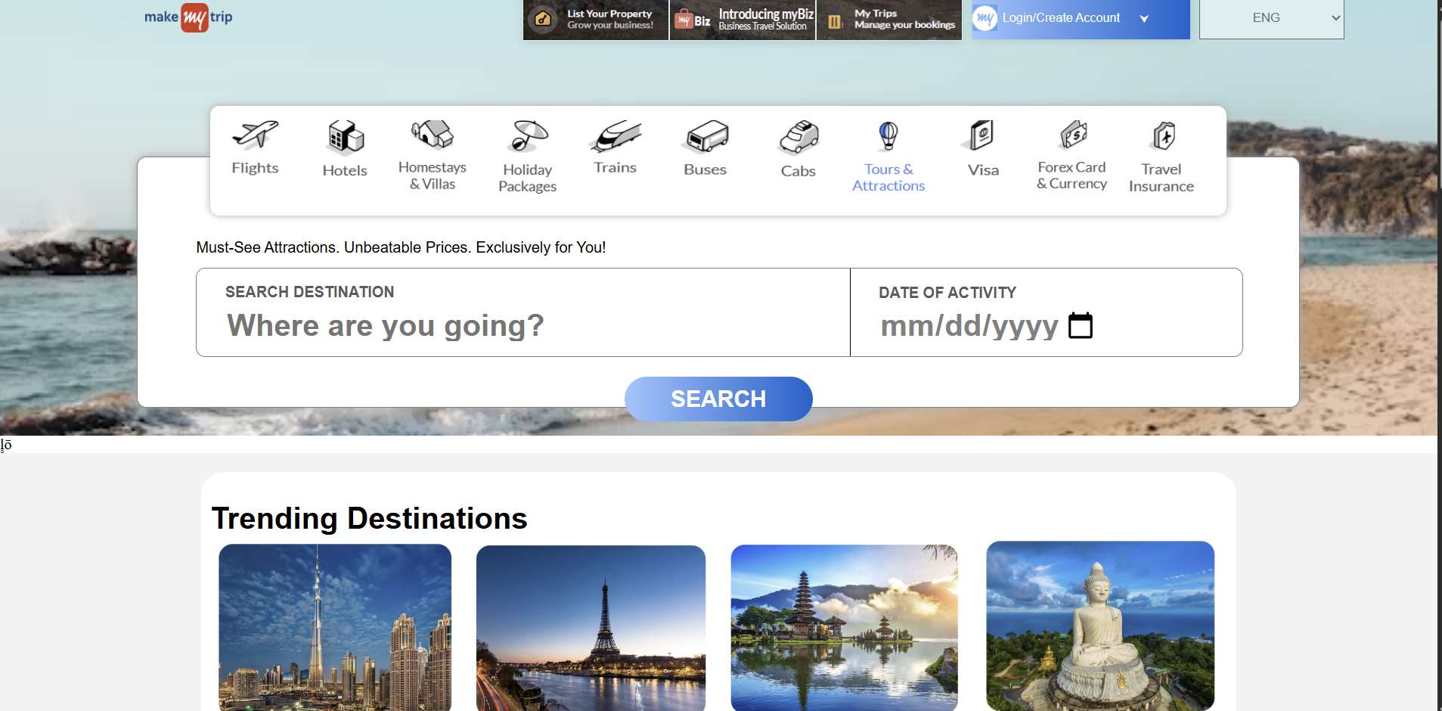Click the Where are you going field
1442x711 pixels.
point(522,325)
